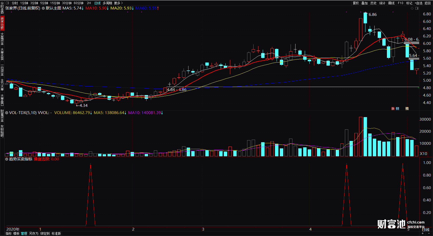
Task: Click the 管理 tab at bottom
Action: pyautogui.click(x=24, y=233)
